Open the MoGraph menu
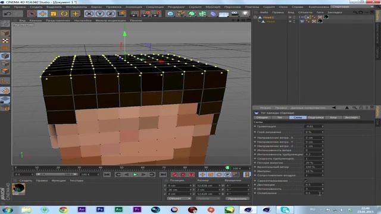This screenshot has height=214, width=381. 213,7
